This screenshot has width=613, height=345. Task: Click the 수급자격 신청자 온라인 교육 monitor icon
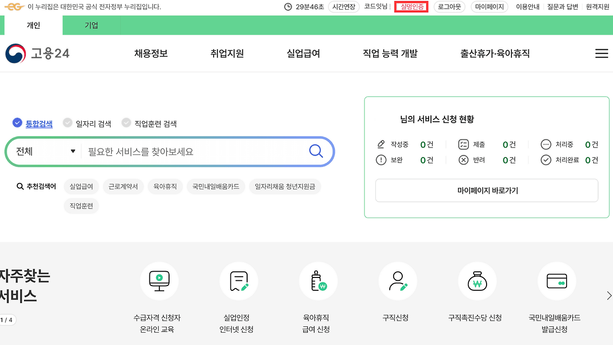(x=159, y=281)
